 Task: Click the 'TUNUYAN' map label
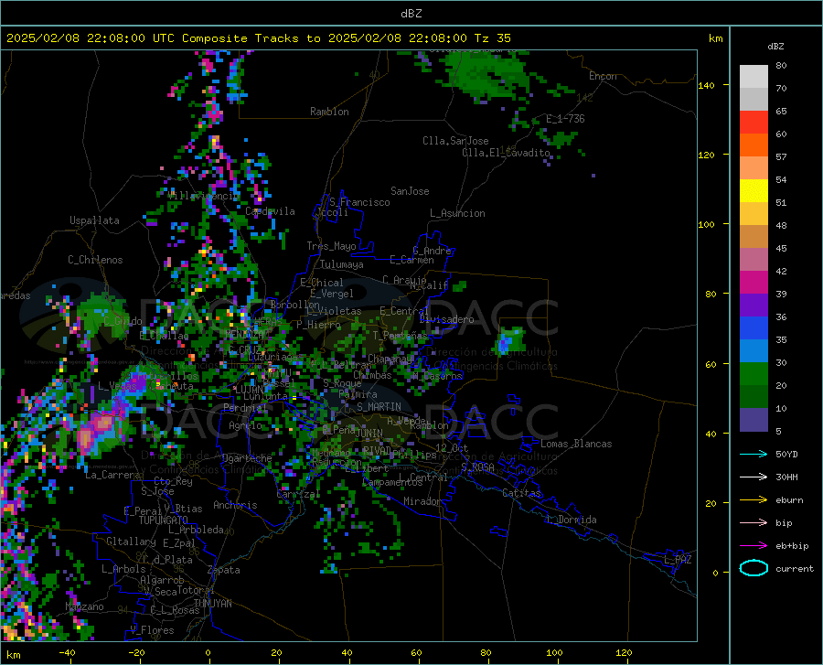(x=212, y=604)
